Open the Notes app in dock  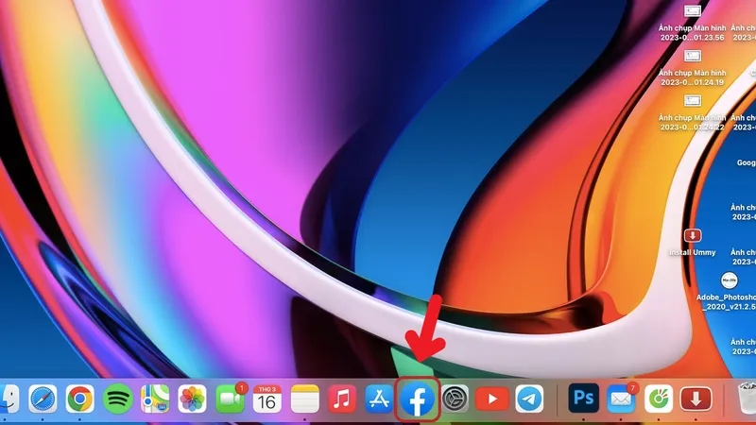coord(304,399)
